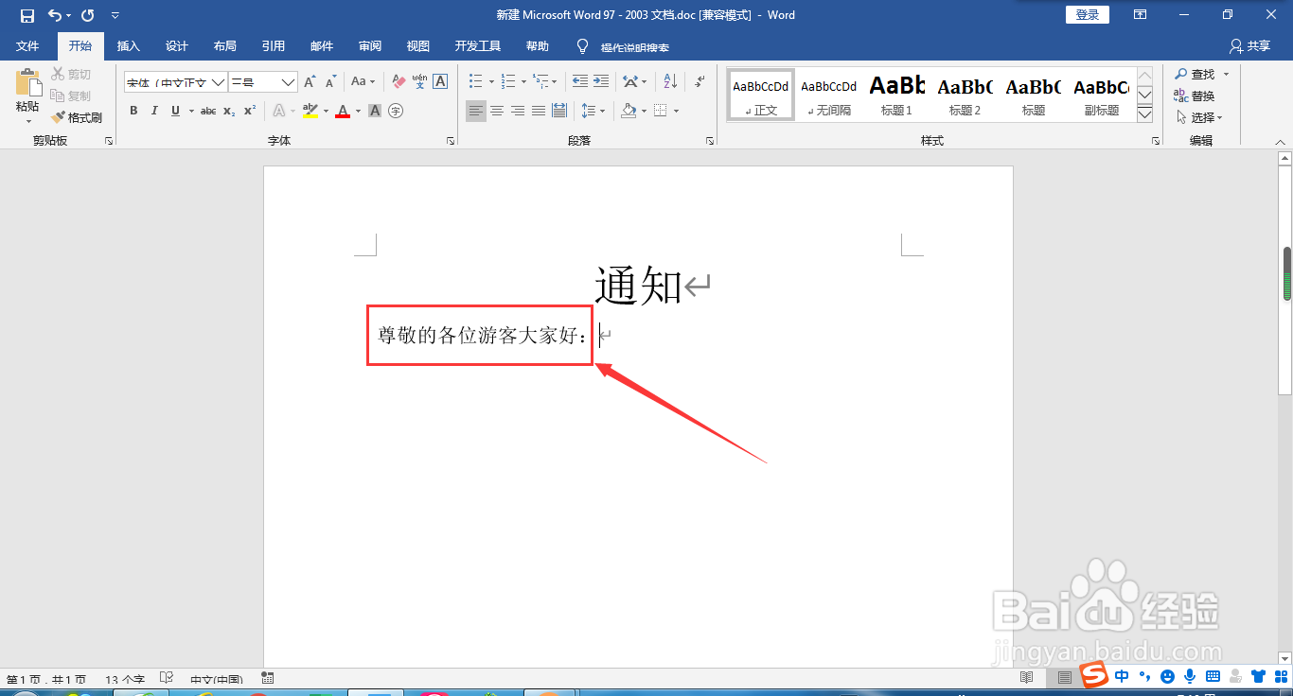Add phonetic guide using the wén icon

[417, 80]
